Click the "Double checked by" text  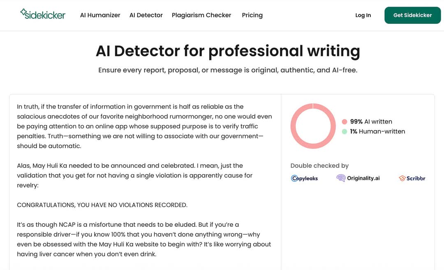coord(319,165)
